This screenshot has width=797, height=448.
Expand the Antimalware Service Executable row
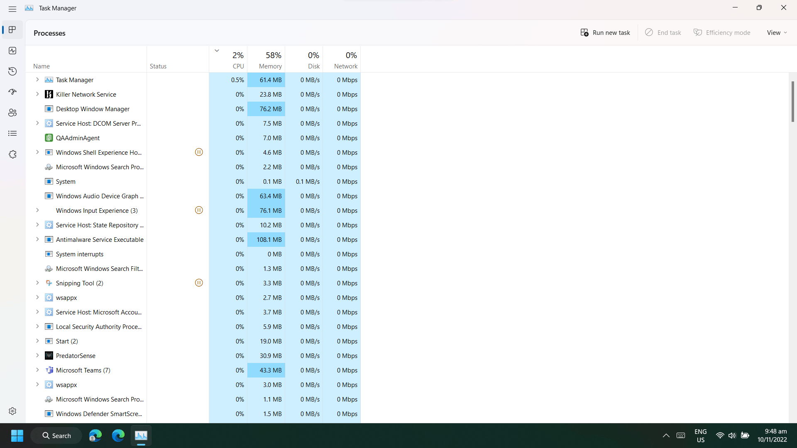click(37, 239)
